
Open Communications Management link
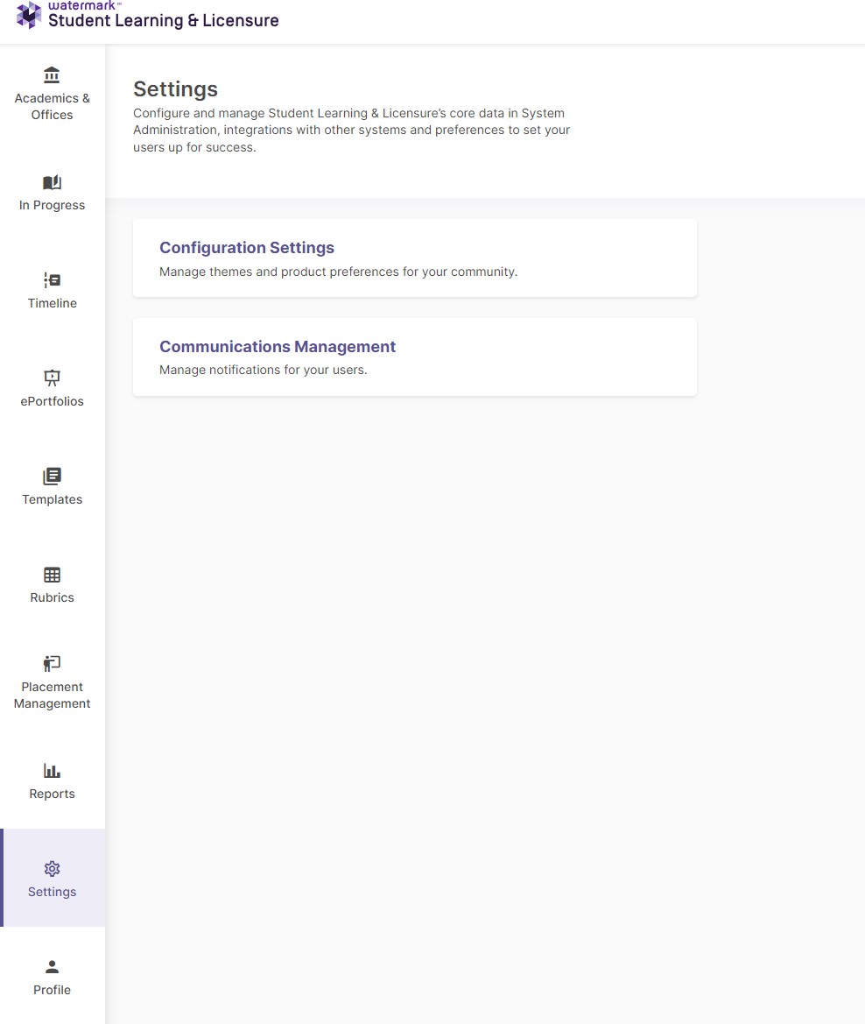point(278,346)
